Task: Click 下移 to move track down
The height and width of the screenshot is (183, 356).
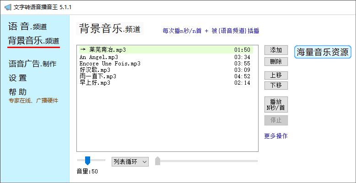Action: [x=276, y=86]
